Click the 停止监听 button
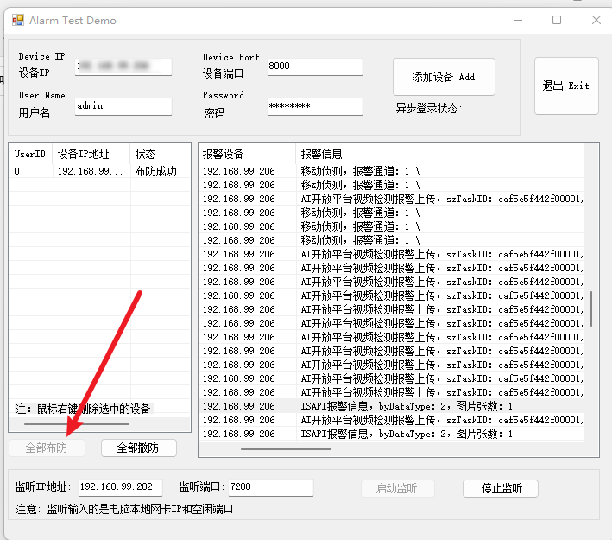612x540 pixels. pos(501,488)
